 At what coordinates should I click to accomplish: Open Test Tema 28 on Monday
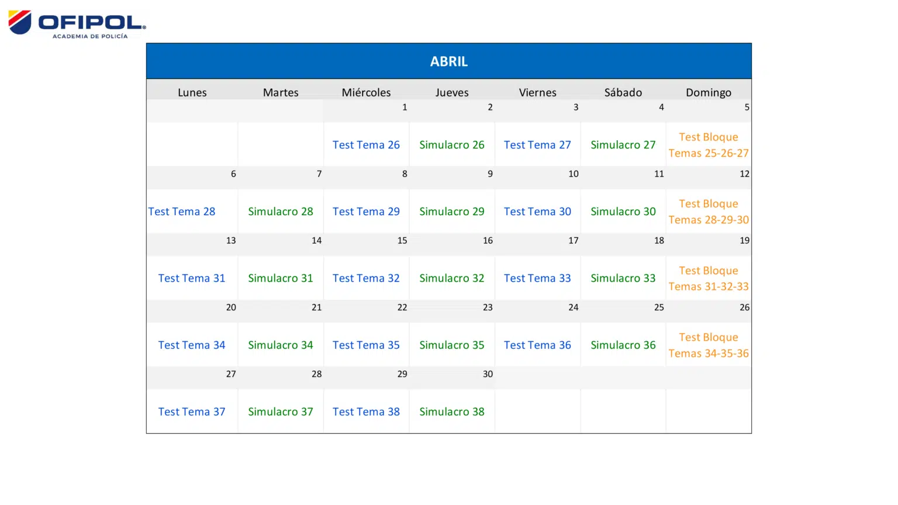[x=182, y=212]
